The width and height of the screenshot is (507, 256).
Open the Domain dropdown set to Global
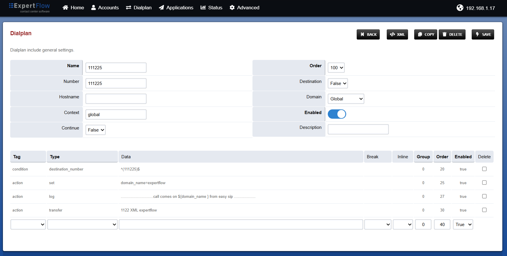coord(346,99)
